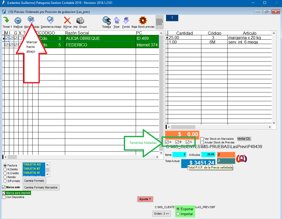Click the Items value field
Screen dimensions: 282x219
click(x=179, y=155)
